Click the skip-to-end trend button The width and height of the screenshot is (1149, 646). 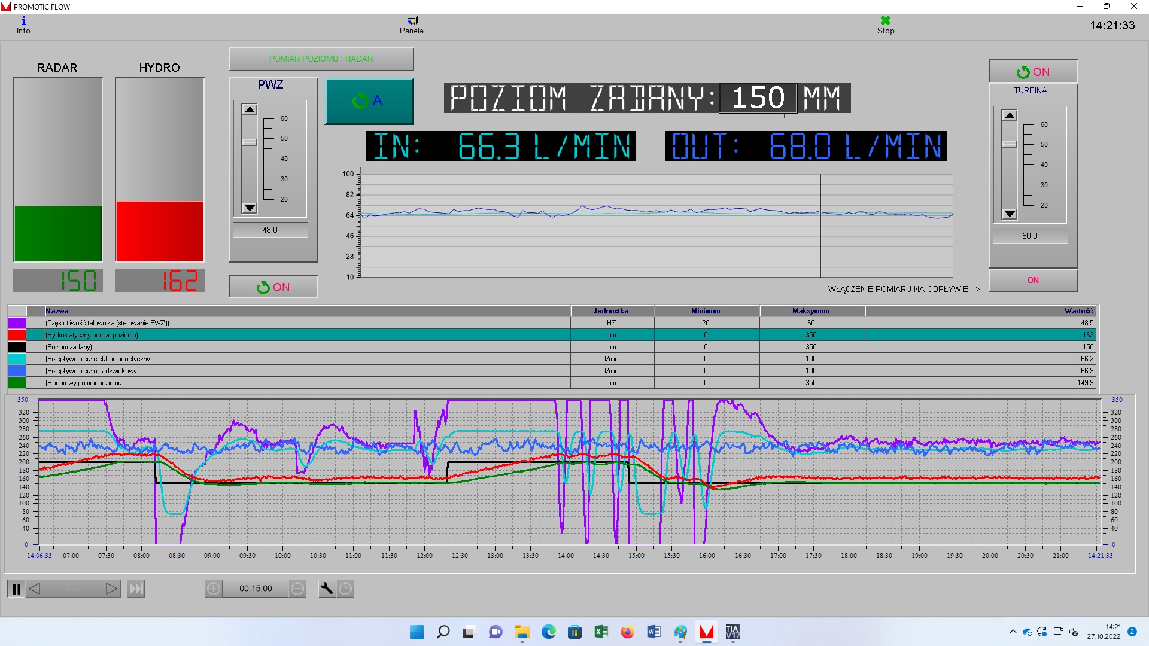pyautogui.click(x=136, y=589)
